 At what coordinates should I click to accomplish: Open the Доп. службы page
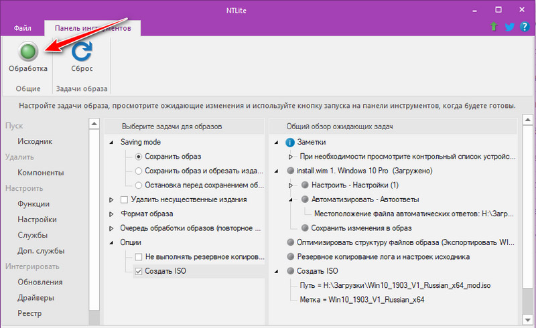tap(41, 251)
